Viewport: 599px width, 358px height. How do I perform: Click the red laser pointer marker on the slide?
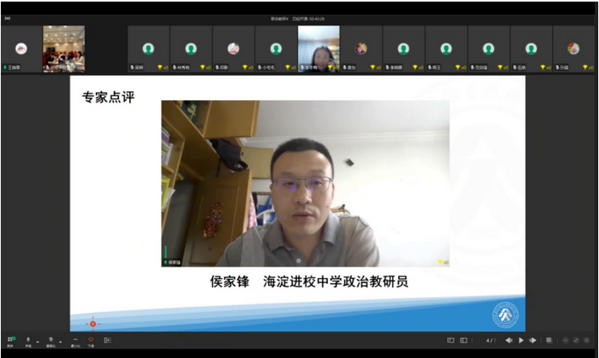tap(93, 323)
